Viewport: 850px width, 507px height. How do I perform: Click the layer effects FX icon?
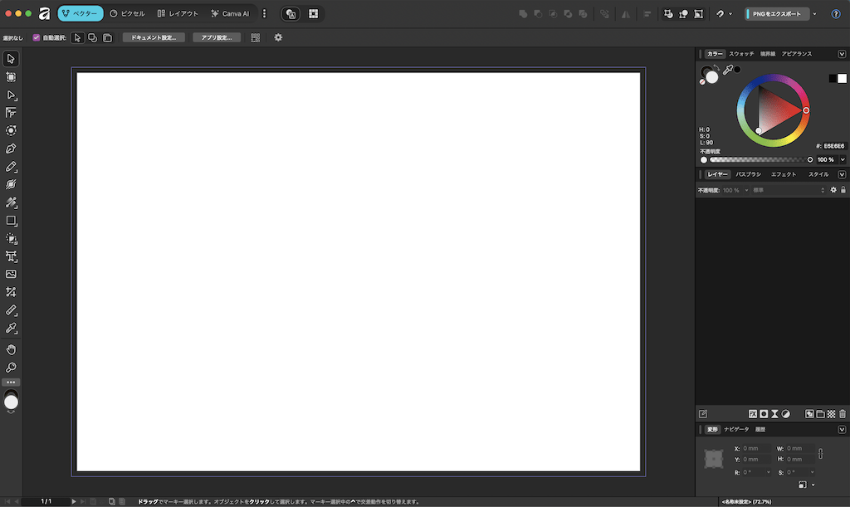tap(753, 413)
